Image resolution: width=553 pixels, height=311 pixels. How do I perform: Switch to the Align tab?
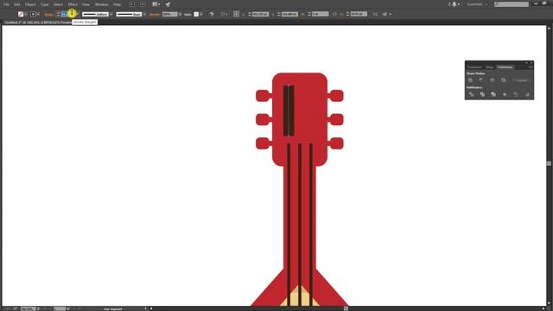point(490,67)
